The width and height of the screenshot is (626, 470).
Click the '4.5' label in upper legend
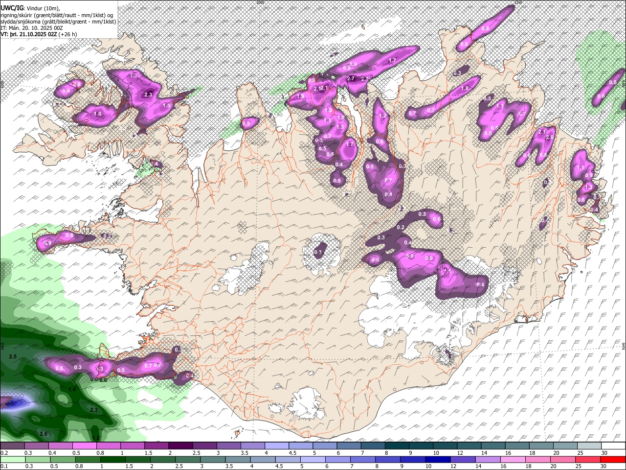pos(292,453)
